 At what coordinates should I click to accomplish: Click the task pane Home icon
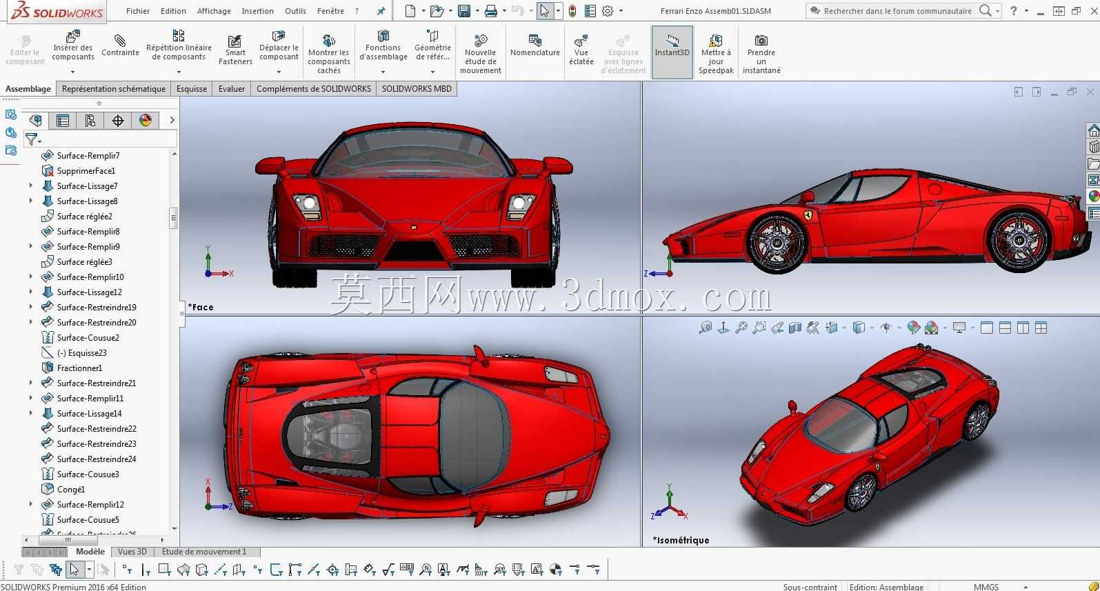[x=1093, y=130]
